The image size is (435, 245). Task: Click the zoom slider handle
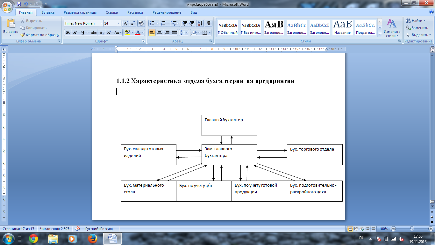412,229
